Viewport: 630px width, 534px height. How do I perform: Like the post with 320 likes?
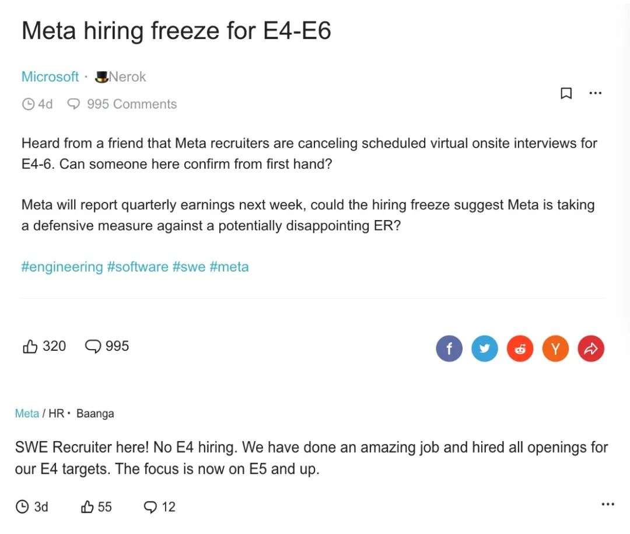30,347
